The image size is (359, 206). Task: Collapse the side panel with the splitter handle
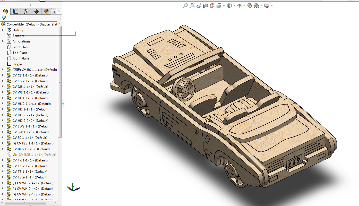(63, 104)
